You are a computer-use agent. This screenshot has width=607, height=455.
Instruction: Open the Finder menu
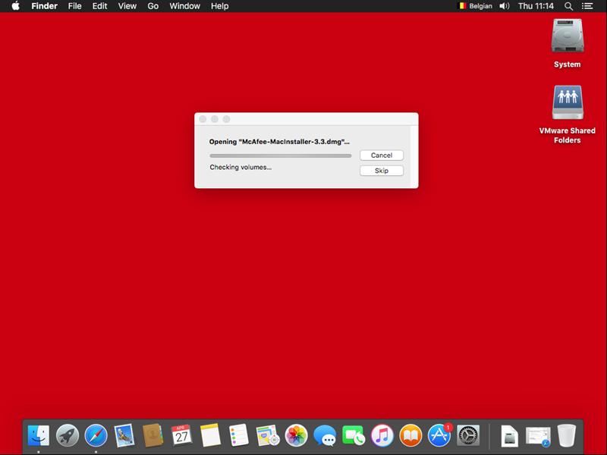click(x=45, y=6)
